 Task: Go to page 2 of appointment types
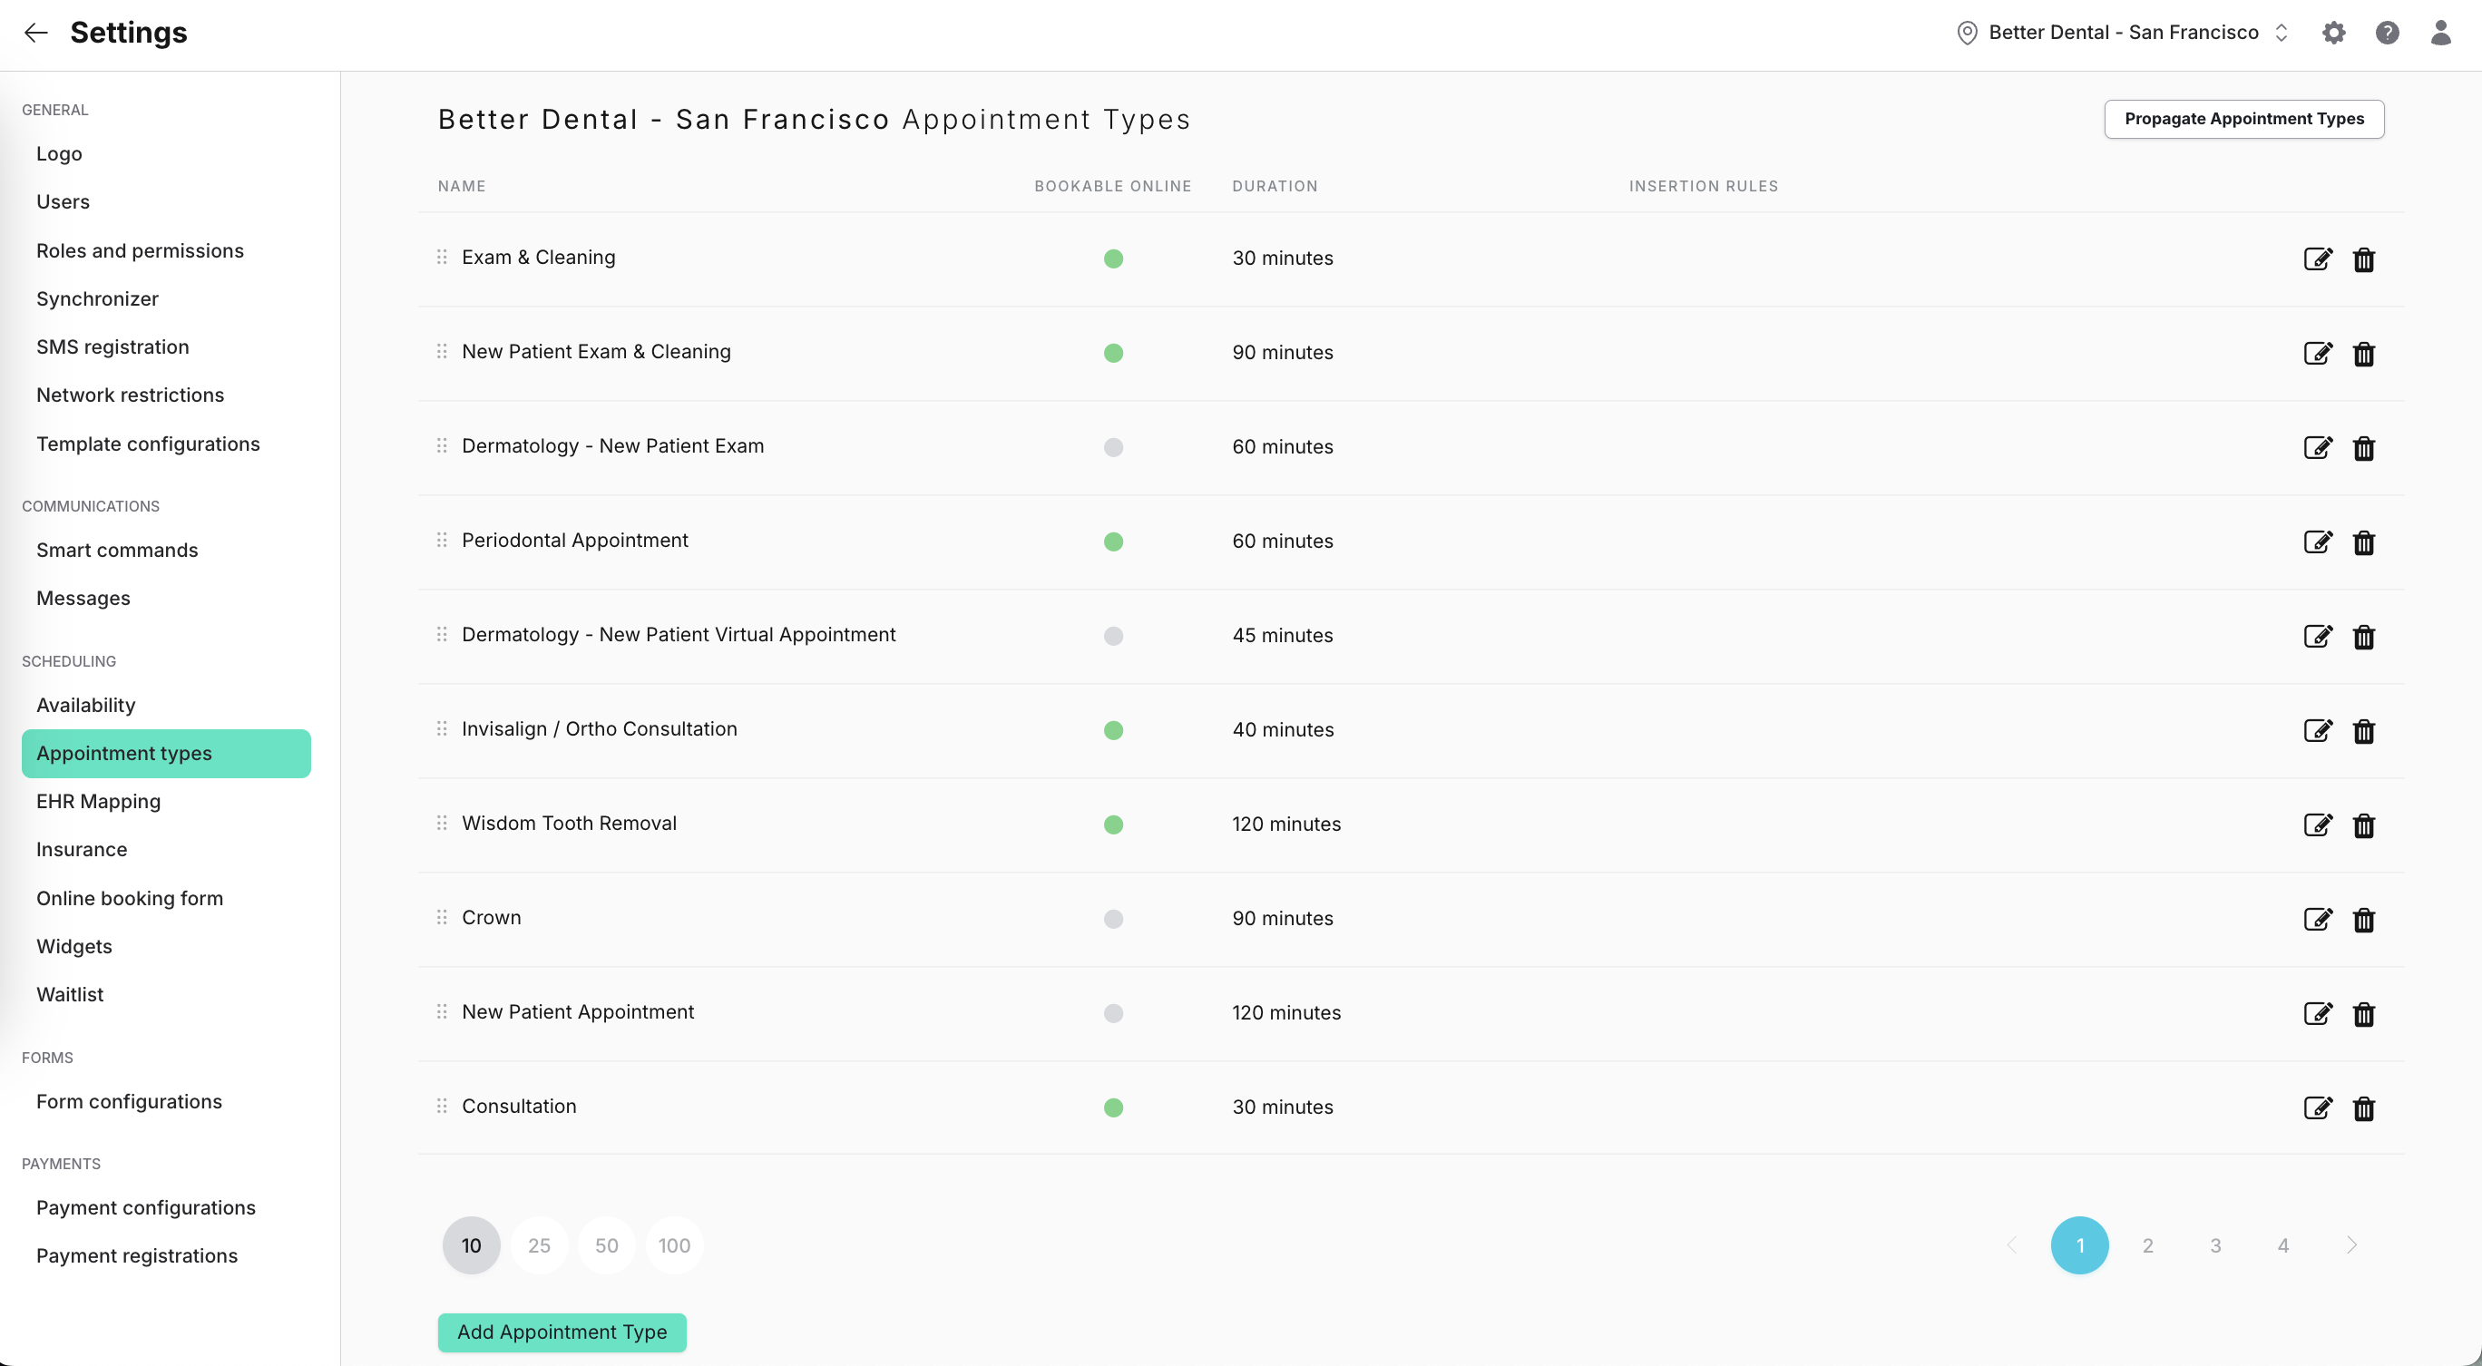[x=2147, y=1245]
